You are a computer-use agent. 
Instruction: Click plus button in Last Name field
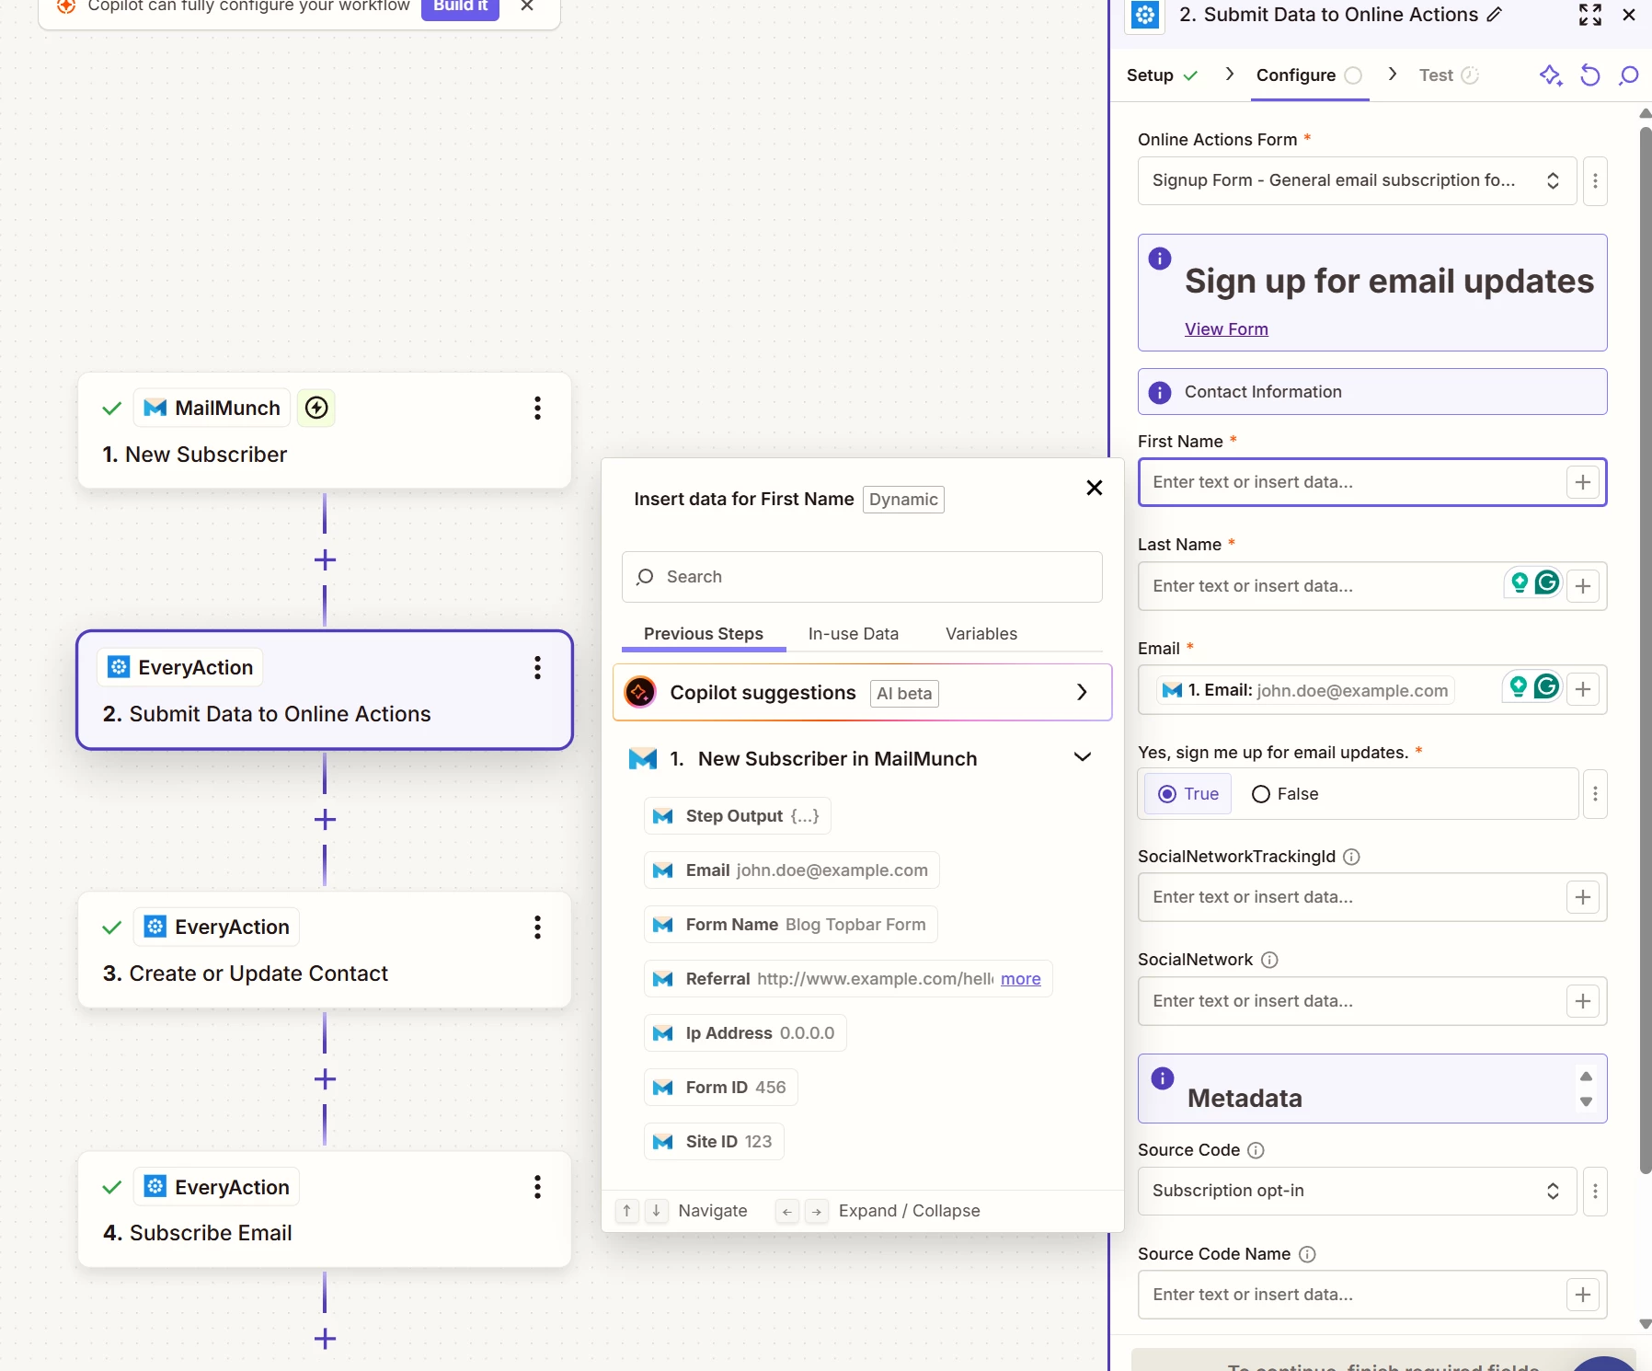click(1583, 586)
